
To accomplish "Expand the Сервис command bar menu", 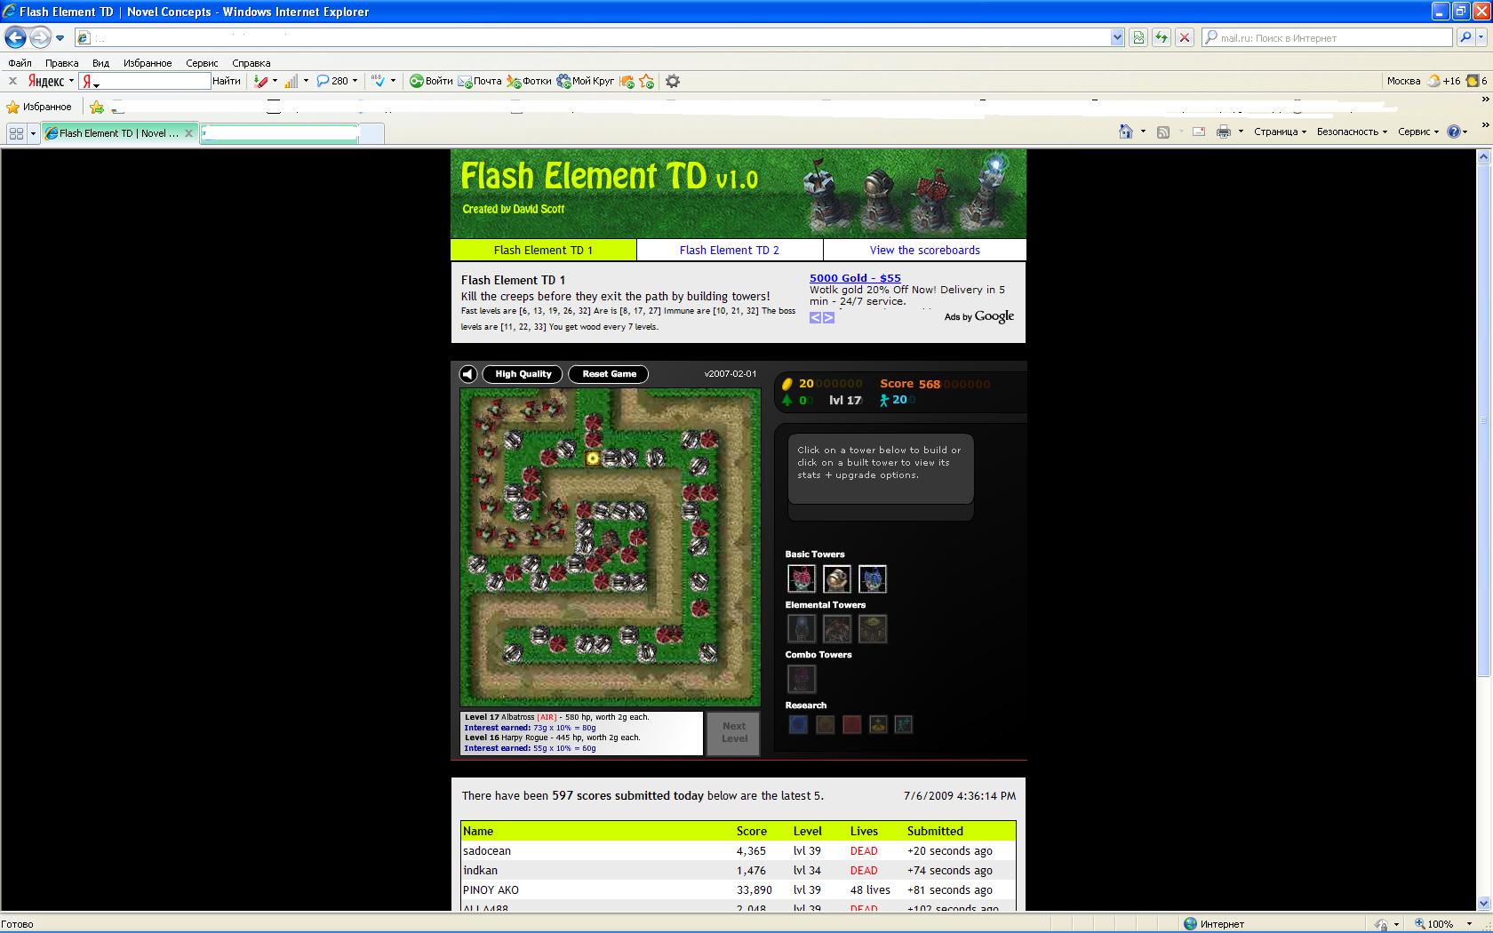I will tap(1418, 132).
